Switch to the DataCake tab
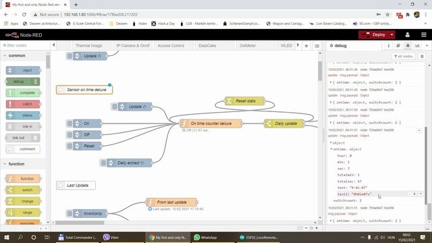This screenshot has height=243, width=432. (207, 46)
